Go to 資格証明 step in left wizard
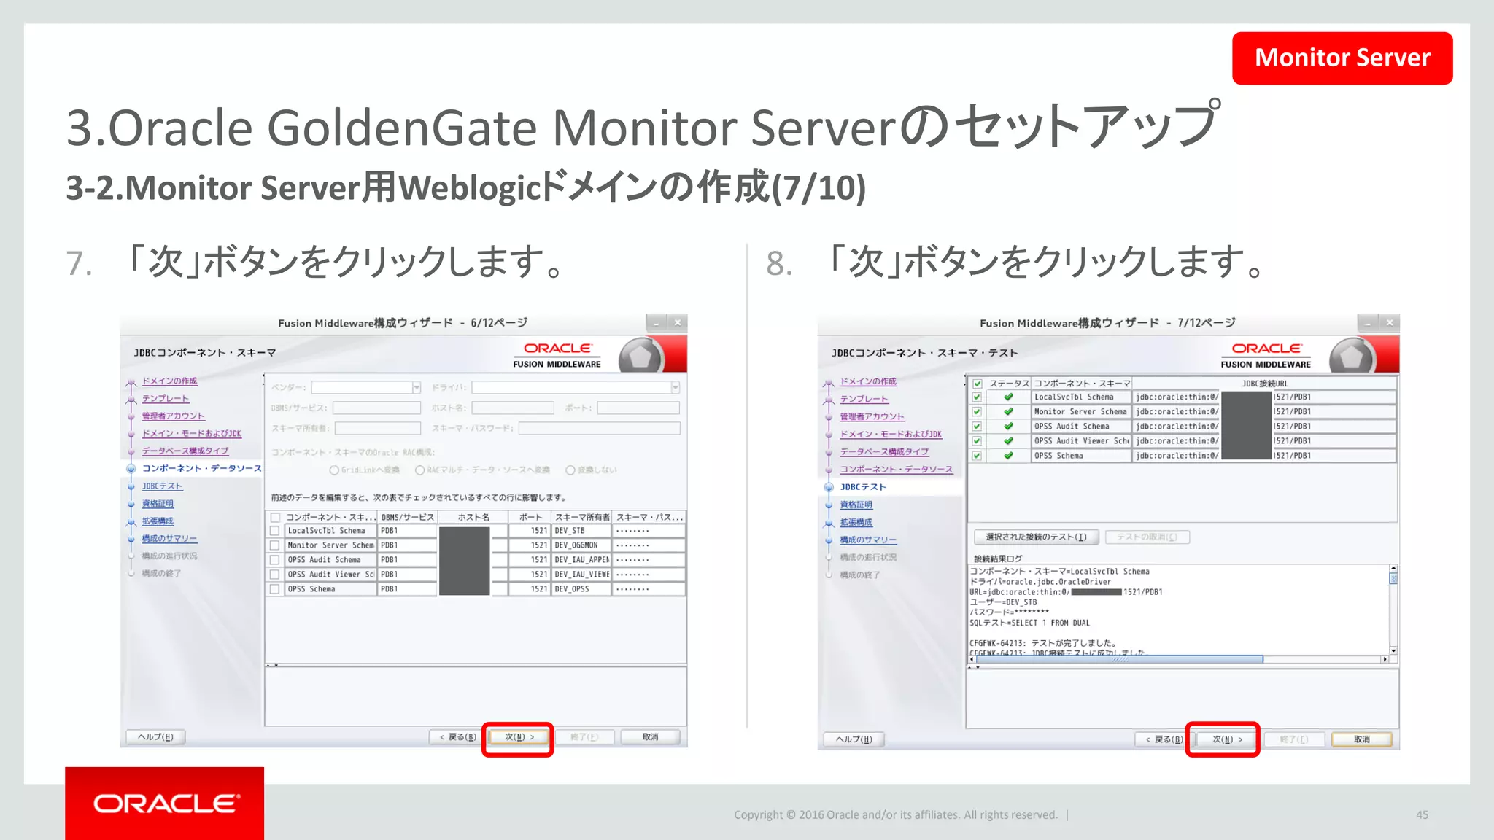 (x=158, y=504)
